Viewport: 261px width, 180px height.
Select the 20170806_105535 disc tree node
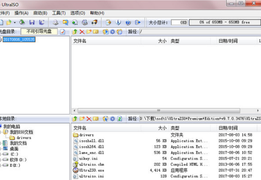click(x=19, y=40)
